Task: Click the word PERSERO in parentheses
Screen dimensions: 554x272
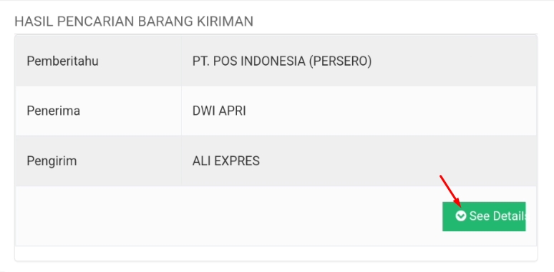Action: 340,61
